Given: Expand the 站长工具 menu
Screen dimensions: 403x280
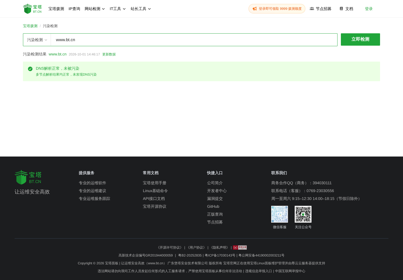Looking at the screenshot, I should [141, 9].
